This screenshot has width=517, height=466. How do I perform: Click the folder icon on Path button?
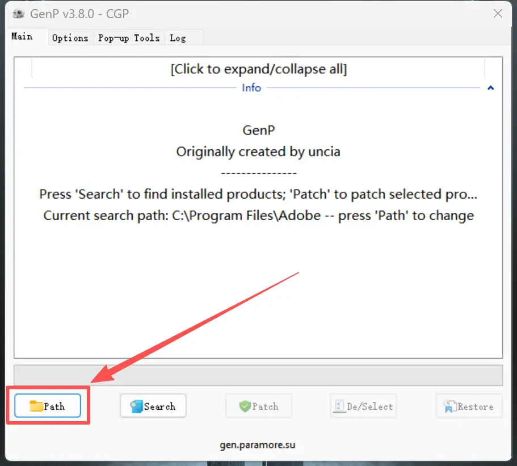(36, 406)
